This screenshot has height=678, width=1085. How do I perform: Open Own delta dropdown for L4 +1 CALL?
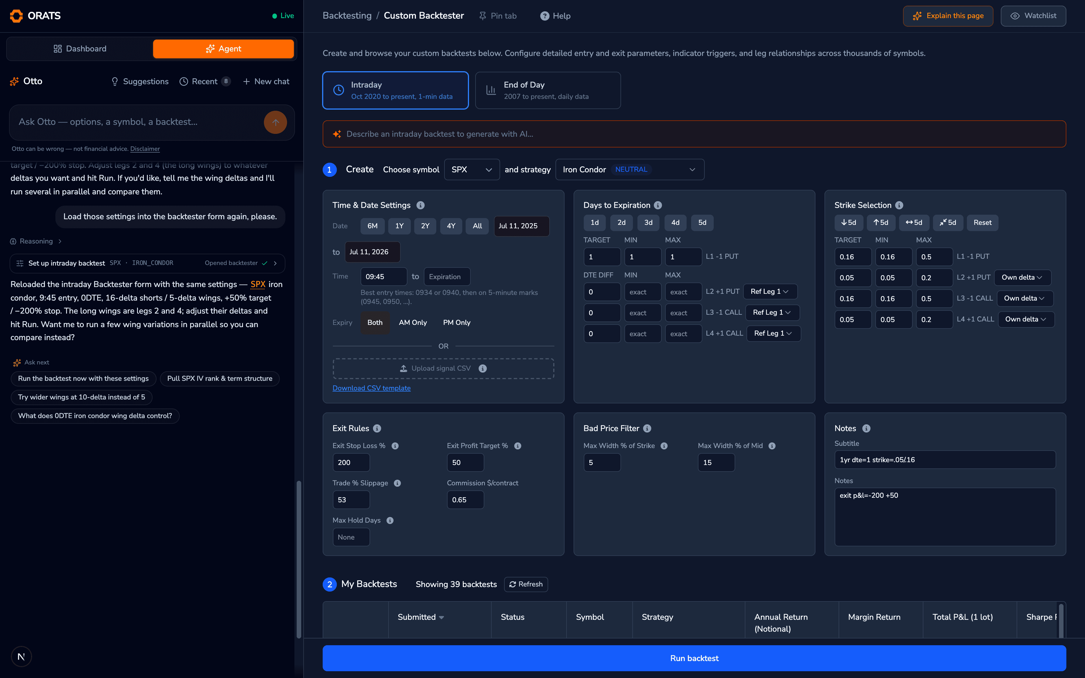tap(1026, 319)
